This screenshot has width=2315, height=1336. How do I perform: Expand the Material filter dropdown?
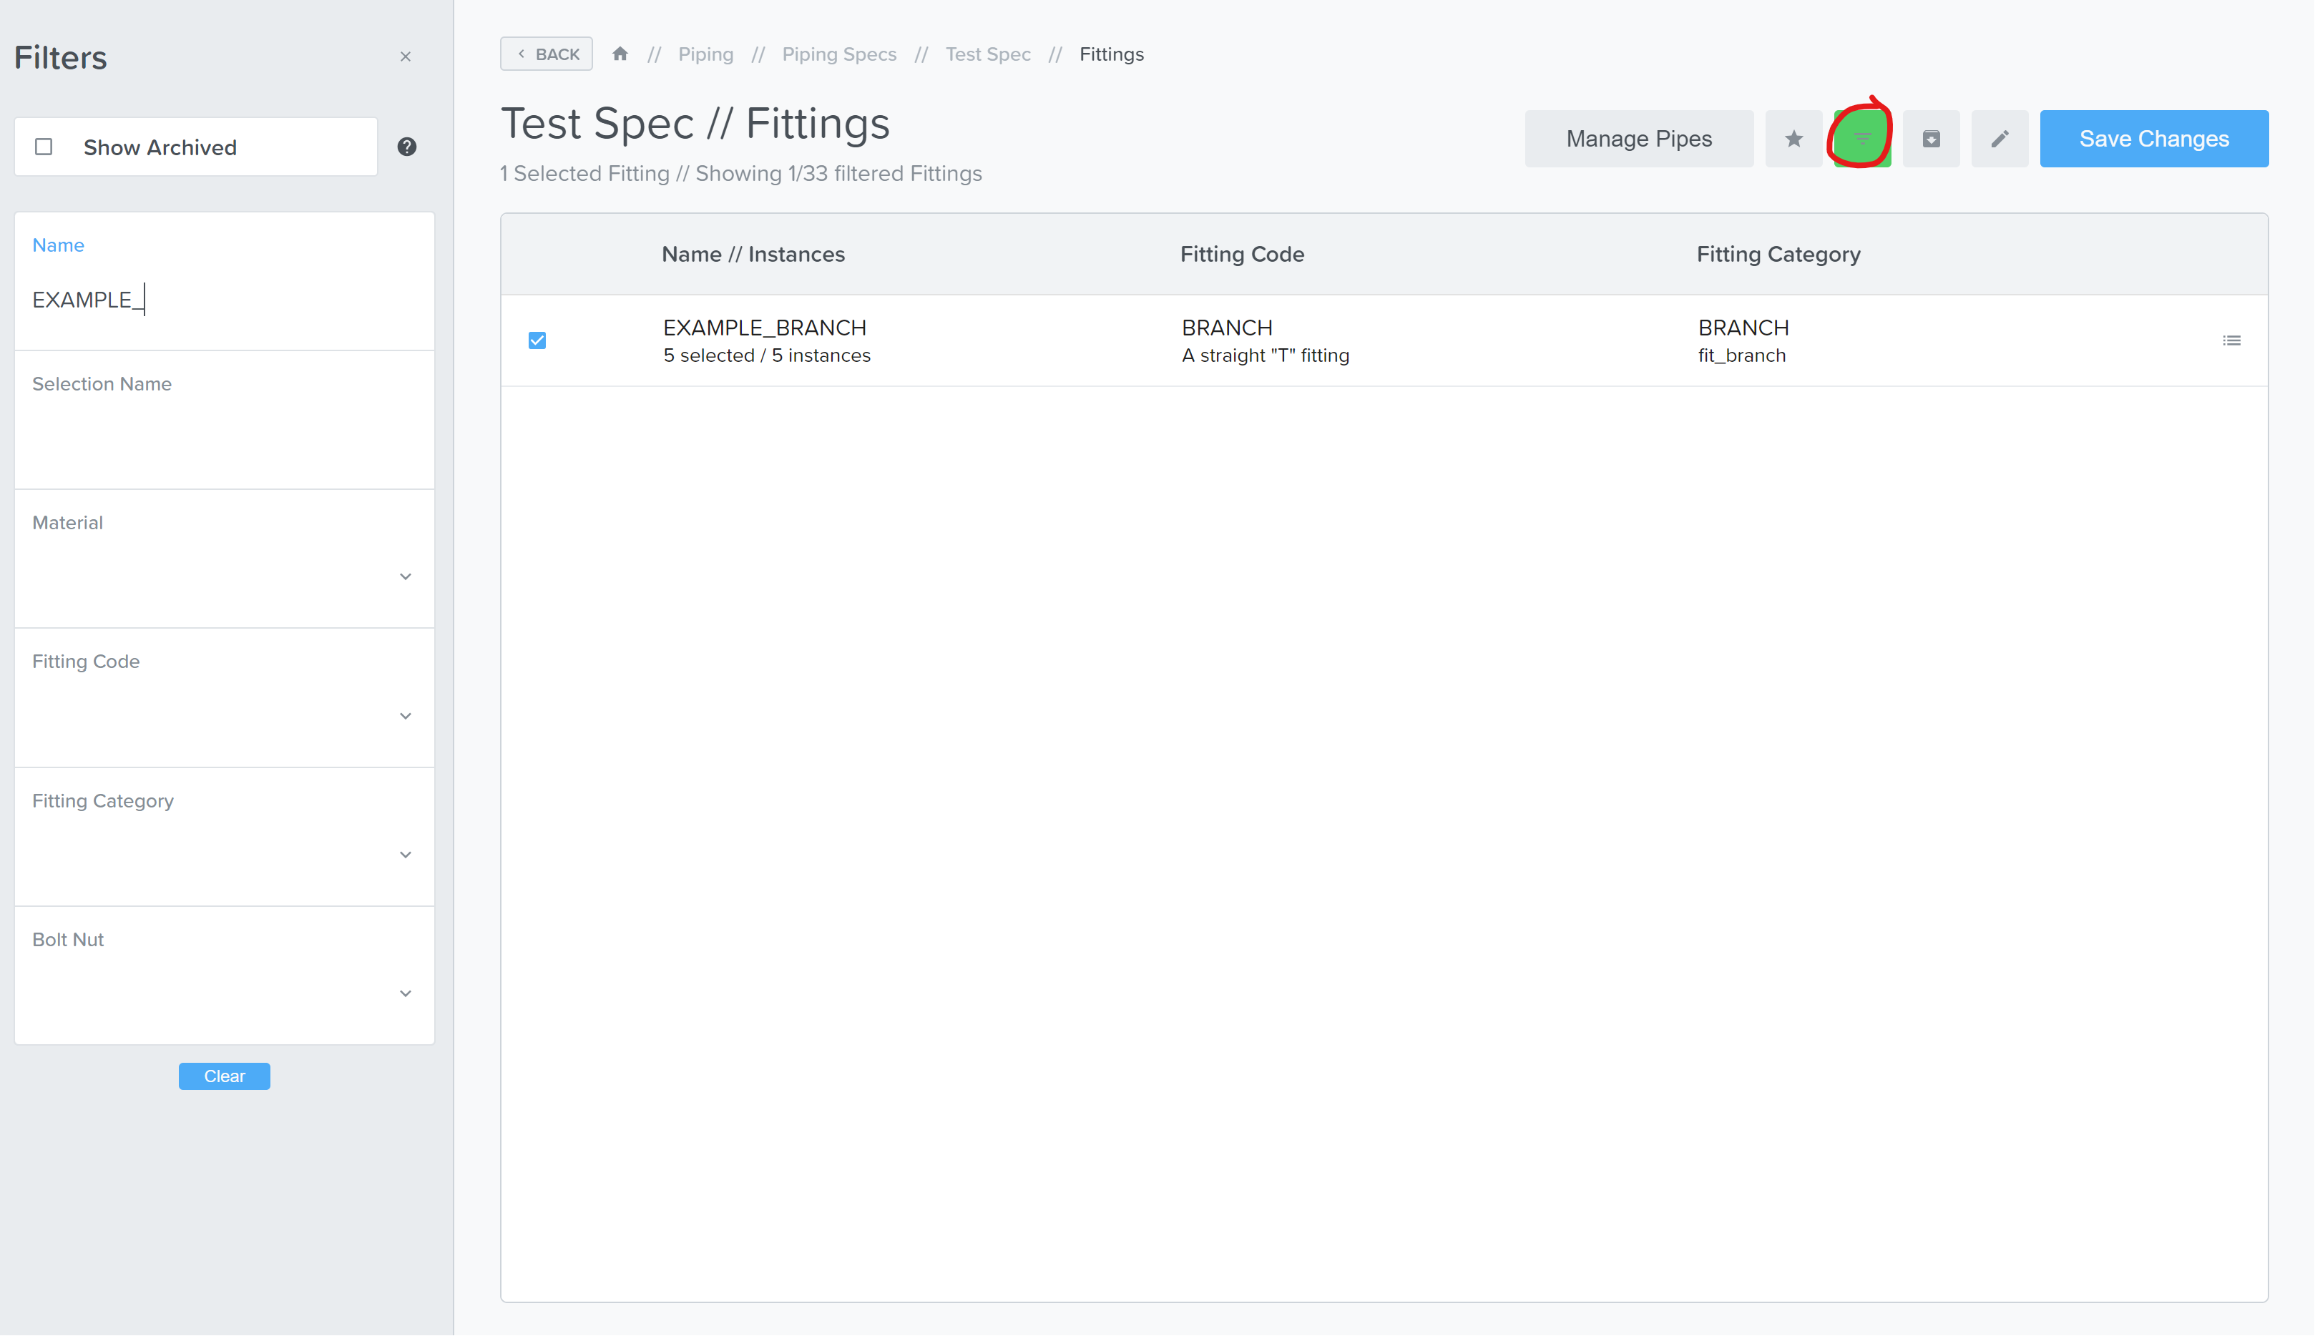pyautogui.click(x=406, y=576)
